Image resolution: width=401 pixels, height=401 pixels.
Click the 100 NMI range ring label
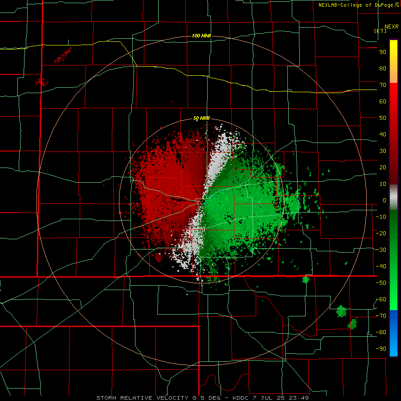[x=201, y=36]
